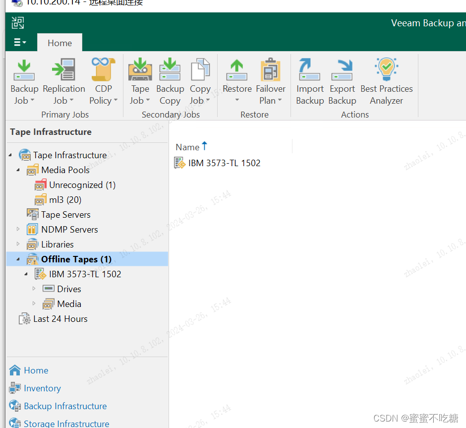Collapse the Media Pools branch
466x428 pixels.
18,170
